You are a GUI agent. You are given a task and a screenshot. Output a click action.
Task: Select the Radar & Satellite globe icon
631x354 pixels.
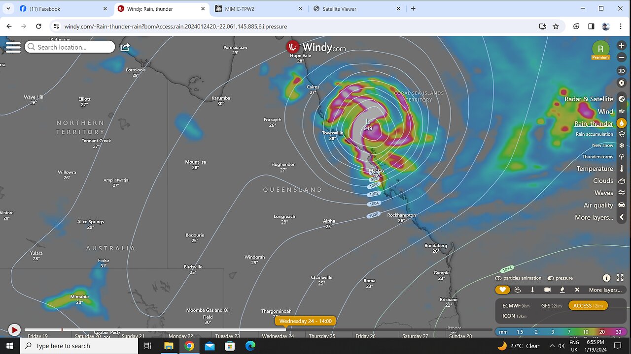click(622, 99)
